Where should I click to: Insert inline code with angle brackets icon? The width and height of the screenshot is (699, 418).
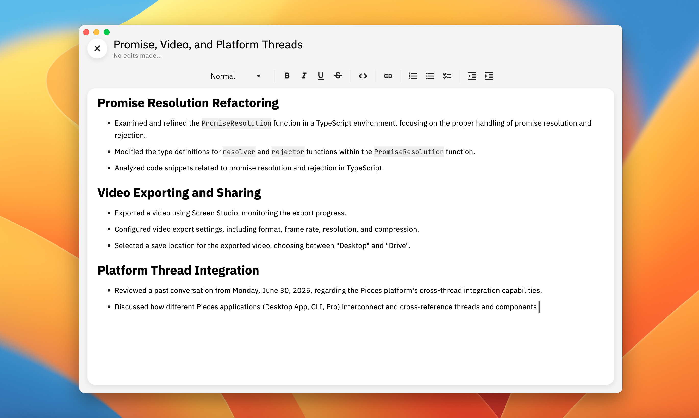(x=363, y=76)
